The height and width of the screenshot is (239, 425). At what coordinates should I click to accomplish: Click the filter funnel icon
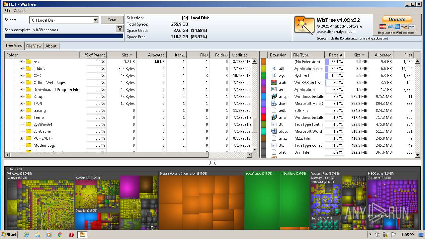[x=120, y=29]
